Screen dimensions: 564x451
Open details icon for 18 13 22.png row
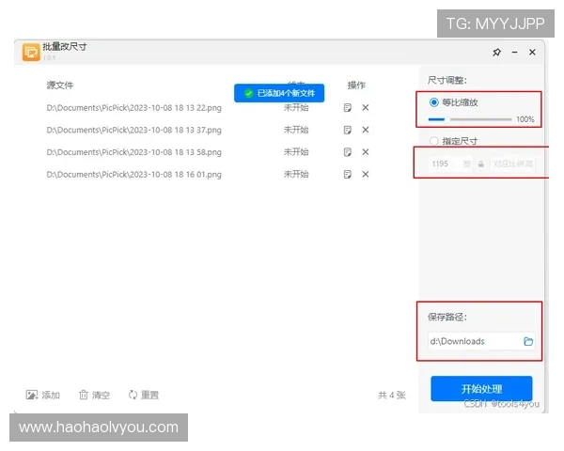tap(347, 107)
